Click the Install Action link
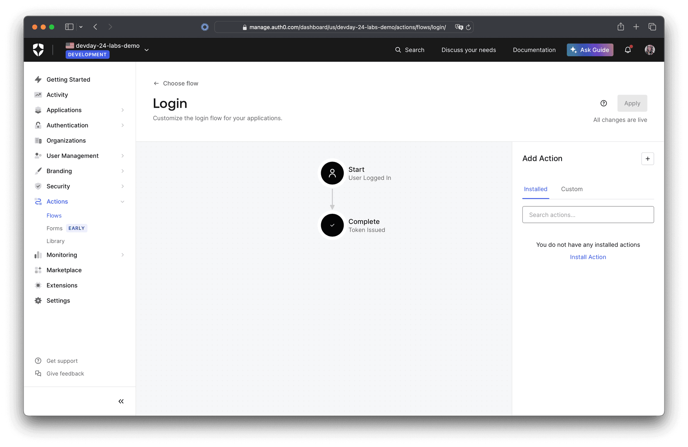The image size is (688, 447). 588,257
